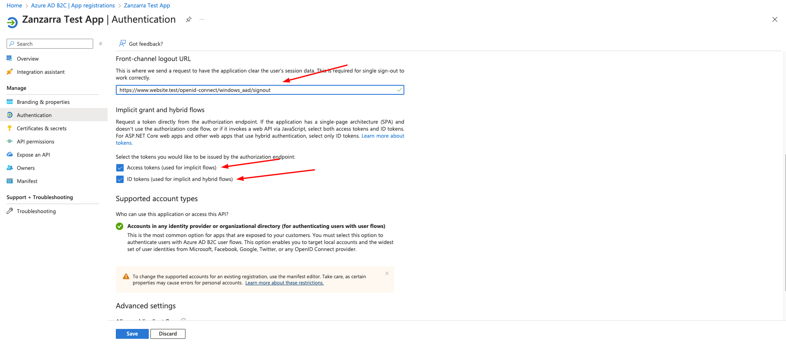This screenshot has width=786, height=345.
Task: Click the API permissions icon
Action: 9,141
